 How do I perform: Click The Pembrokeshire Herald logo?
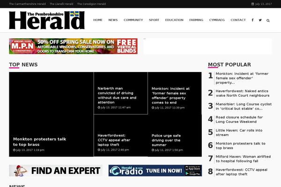click(x=47, y=20)
